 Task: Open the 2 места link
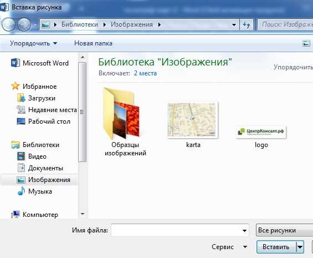coord(145,73)
